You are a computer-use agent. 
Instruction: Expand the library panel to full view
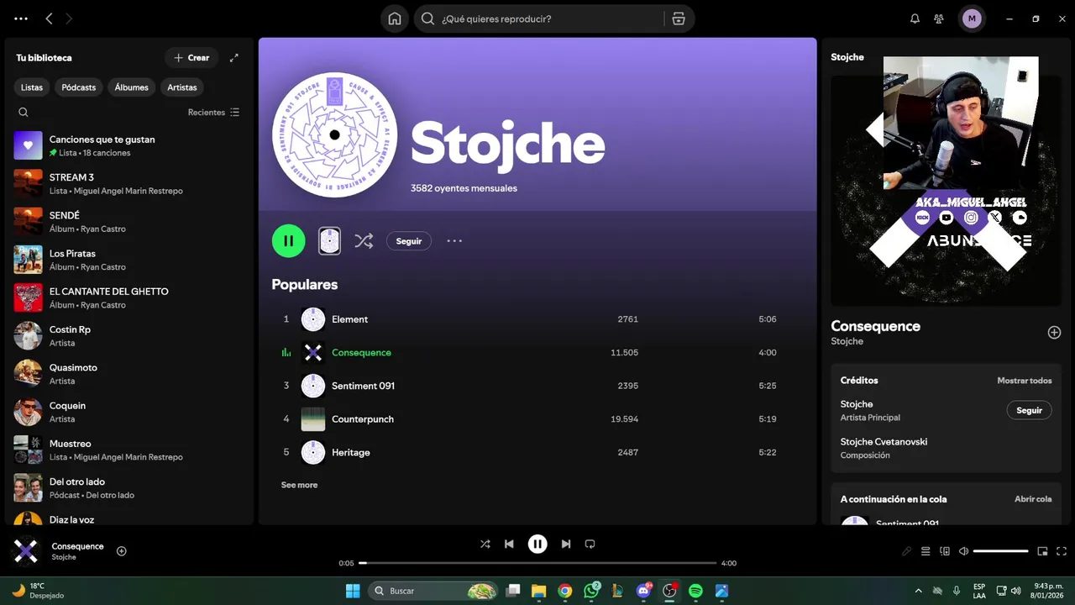coord(234,58)
